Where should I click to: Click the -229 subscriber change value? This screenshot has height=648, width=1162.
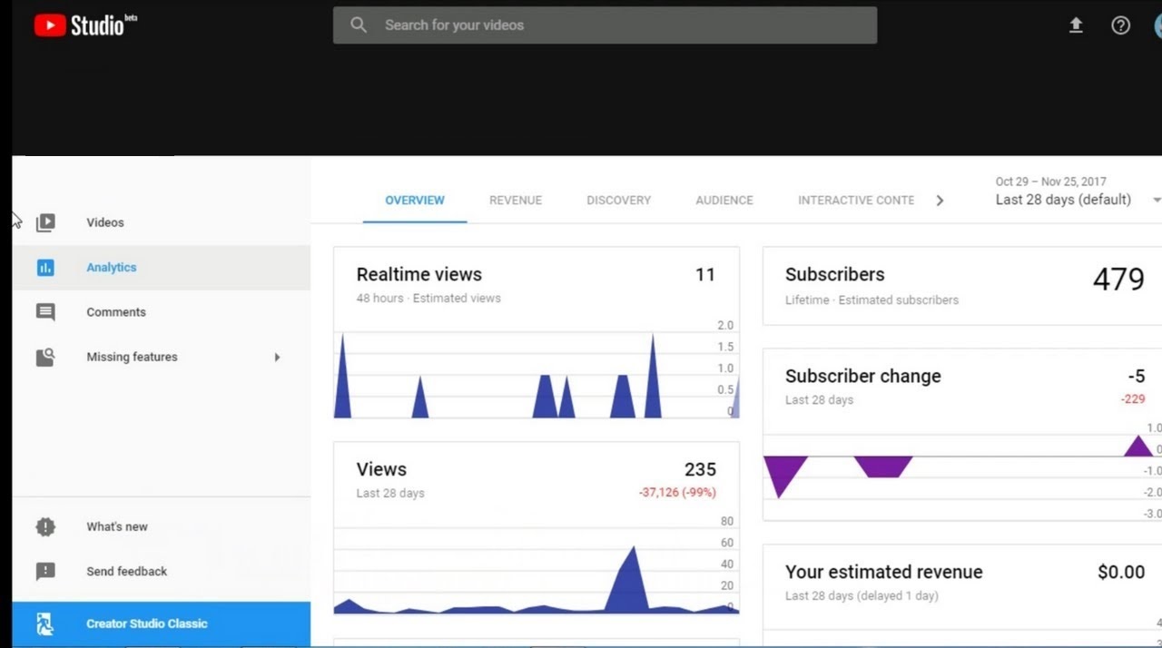coord(1133,398)
